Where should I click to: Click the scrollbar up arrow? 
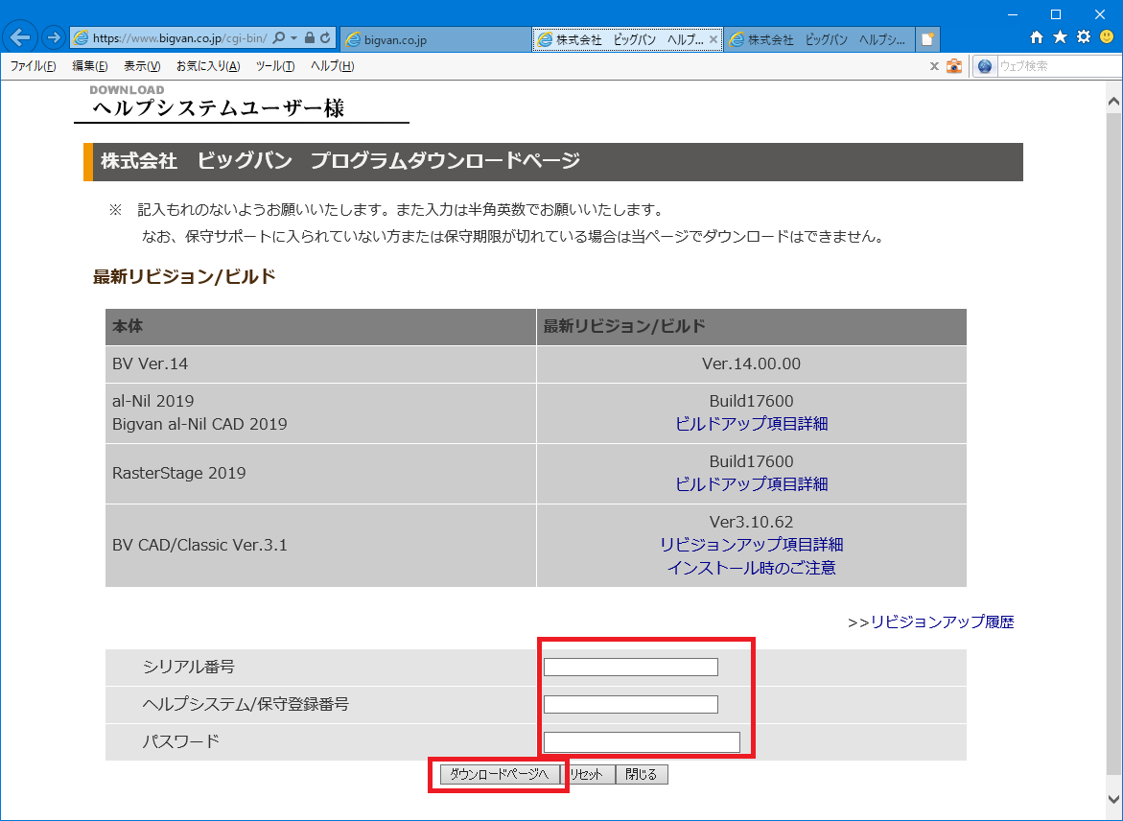1113,101
